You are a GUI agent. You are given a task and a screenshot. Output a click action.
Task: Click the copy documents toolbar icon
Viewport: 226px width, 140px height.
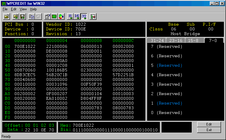[x=32, y=17]
